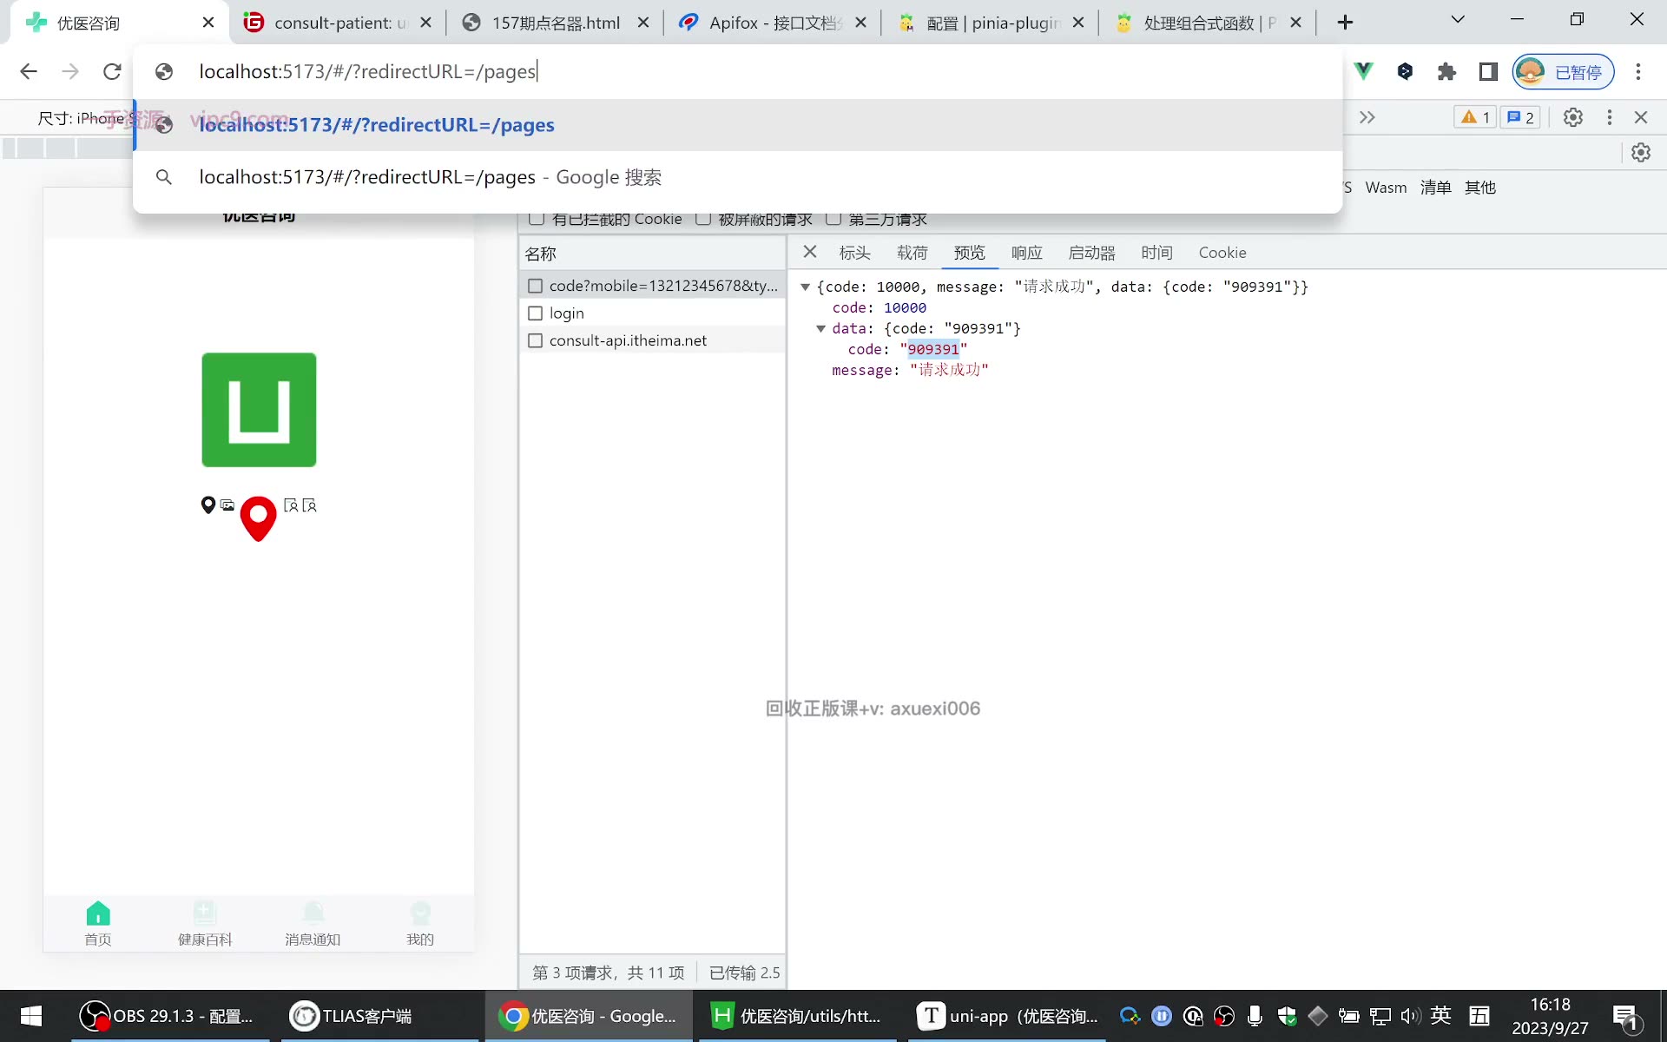Switch to the 标头 tab
Image resolution: width=1667 pixels, height=1042 pixels.
coord(854,253)
